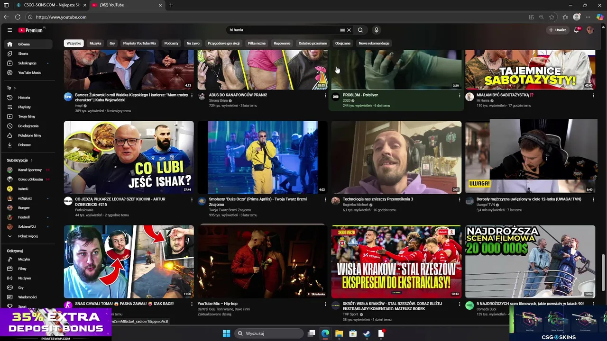This screenshot has height=341, width=607.
Task: Open more options for ABUS DO KANAPOWCÓW video
Action: (x=326, y=95)
